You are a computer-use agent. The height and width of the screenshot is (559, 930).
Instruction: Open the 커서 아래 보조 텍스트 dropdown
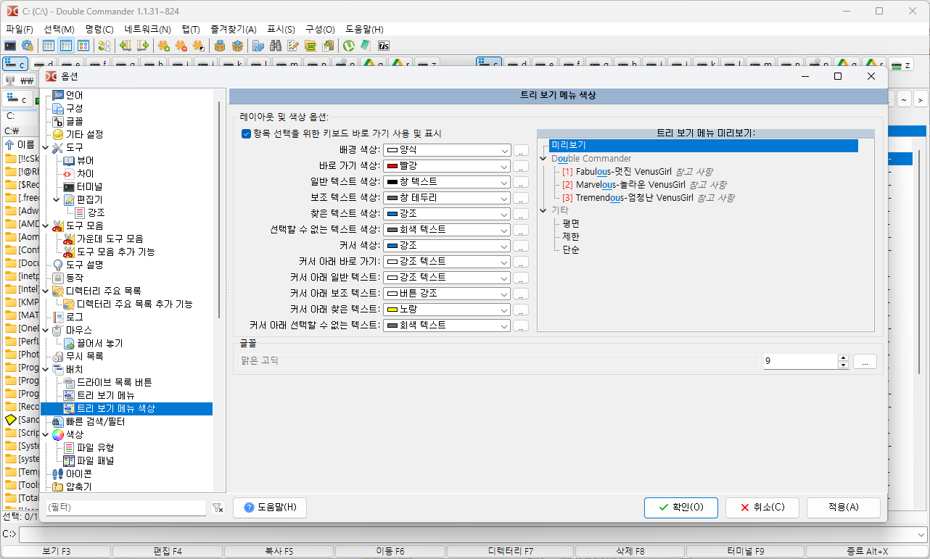(447, 294)
